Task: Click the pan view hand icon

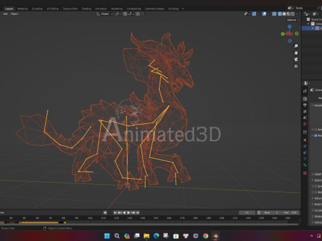Action: pyautogui.click(x=296, y=53)
